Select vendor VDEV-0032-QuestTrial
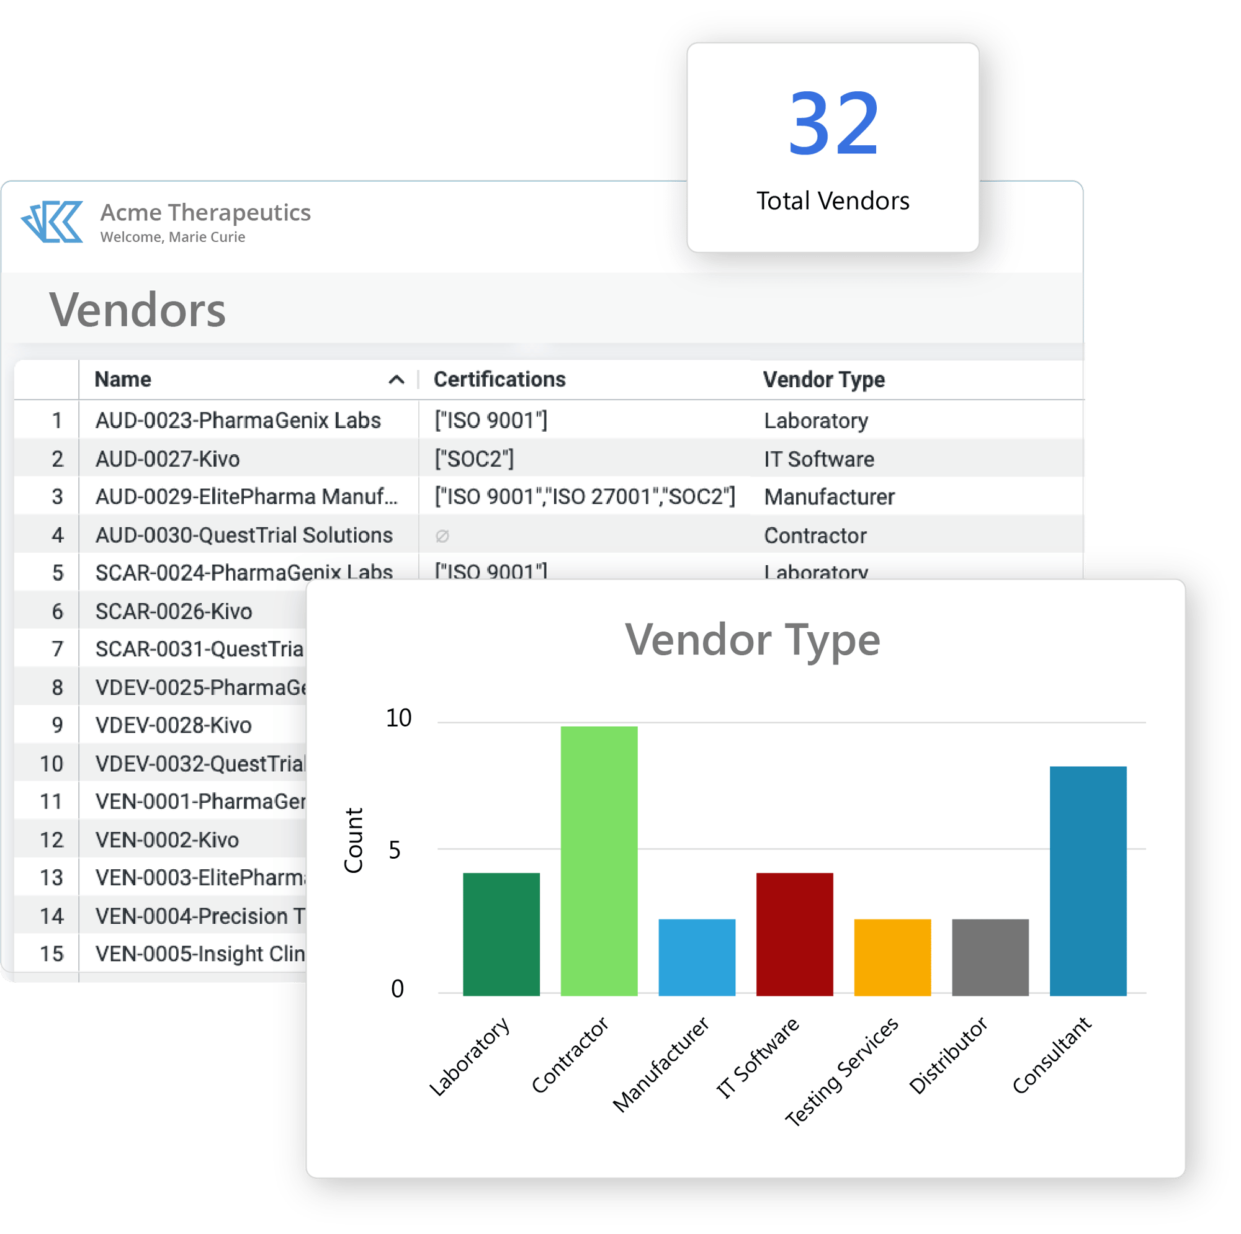Viewport: 1241px width, 1234px height. pos(200,764)
